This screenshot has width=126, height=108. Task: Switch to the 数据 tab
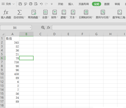click(107, 4)
